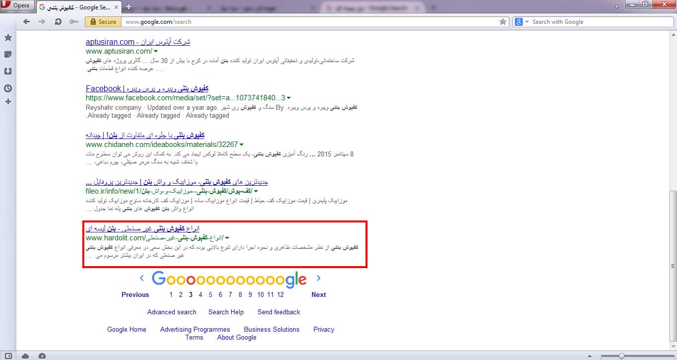Expand the fileo.ir result dropdown arrow
Image resolution: width=677 pixels, height=360 pixels.
click(x=256, y=191)
